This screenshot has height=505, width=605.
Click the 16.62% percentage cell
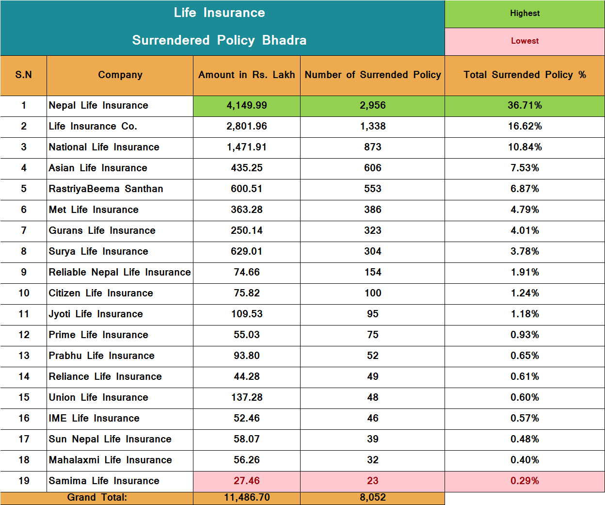tap(525, 127)
